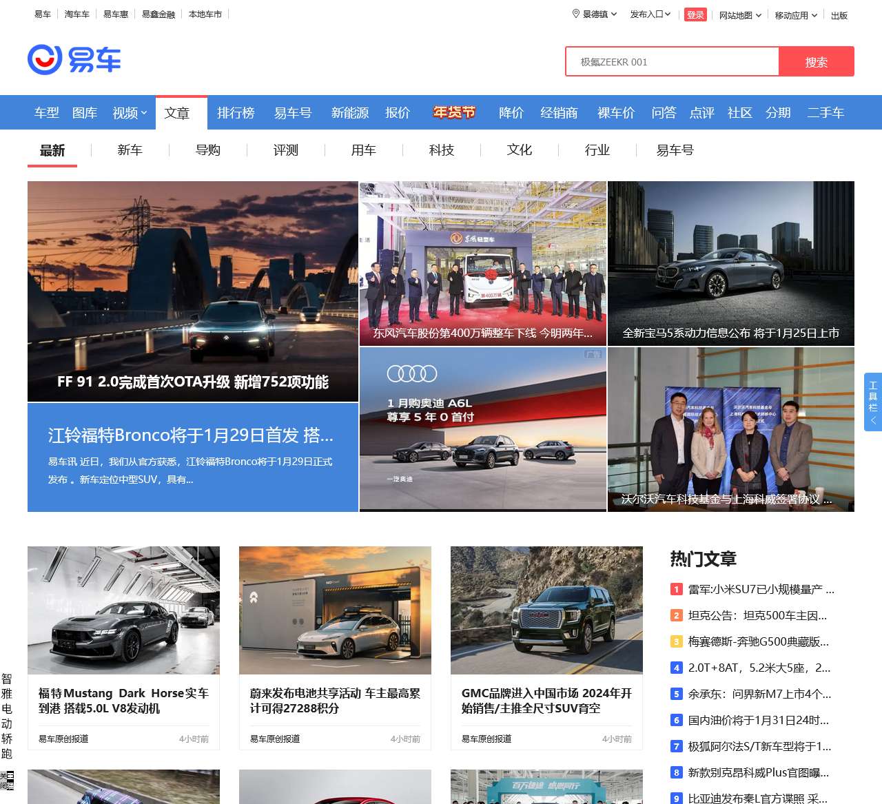This screenshot has width=882, height=804.
Task: Open rank 8 hot article about 别克昂科威Plus
Action: 759,772
